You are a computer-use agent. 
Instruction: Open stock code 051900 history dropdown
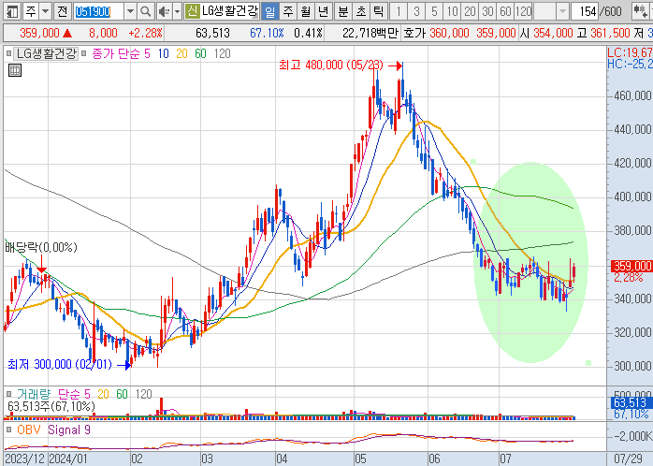tap(130, 11)
